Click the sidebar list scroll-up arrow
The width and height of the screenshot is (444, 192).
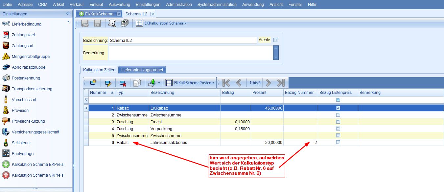pyautogui.click(x=68, y=22)
